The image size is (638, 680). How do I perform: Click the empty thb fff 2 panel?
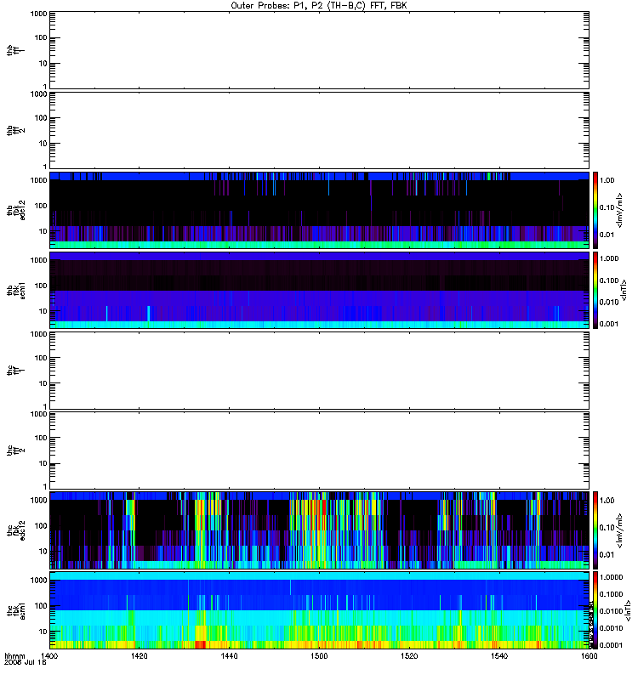pos(320,131)
